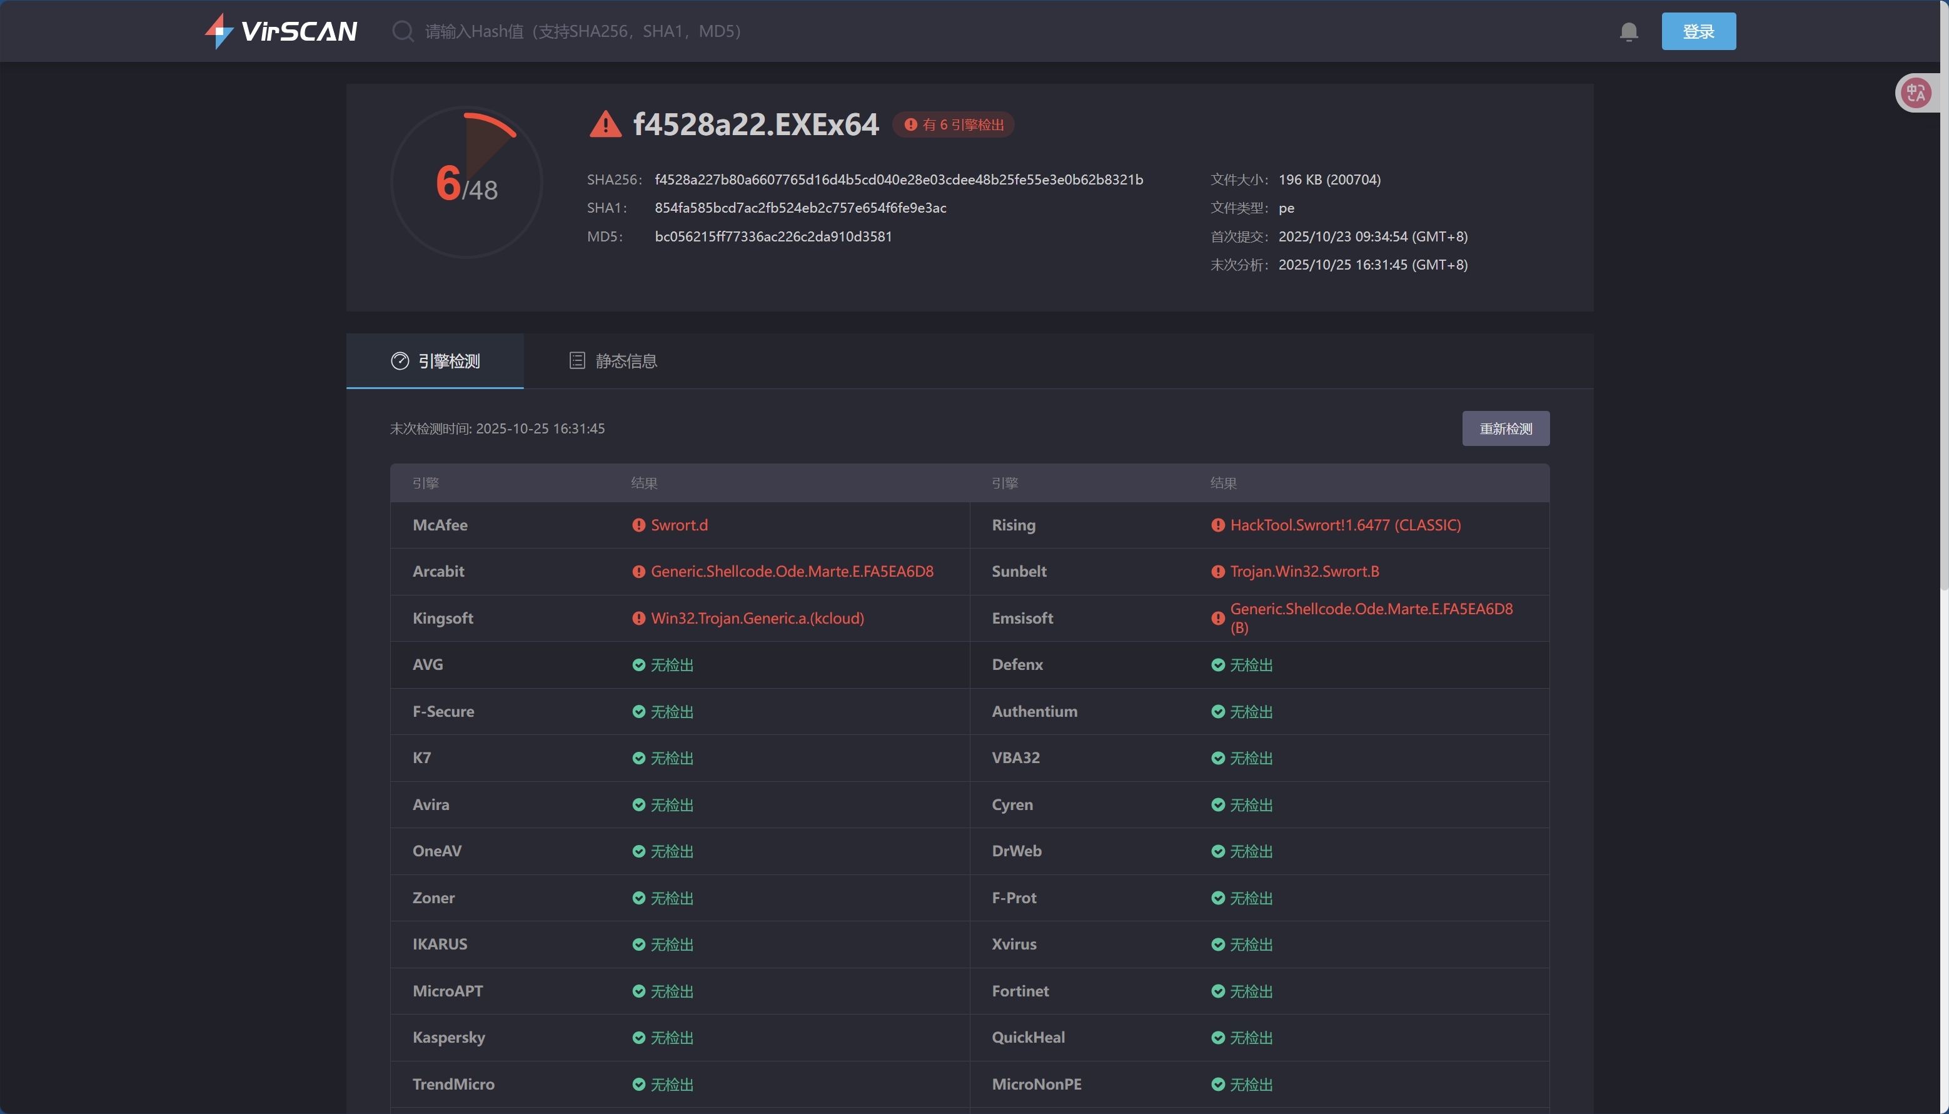Screen dimensions: 1949x1114
Task: Click the static info tab list icon
Action: 577,361
